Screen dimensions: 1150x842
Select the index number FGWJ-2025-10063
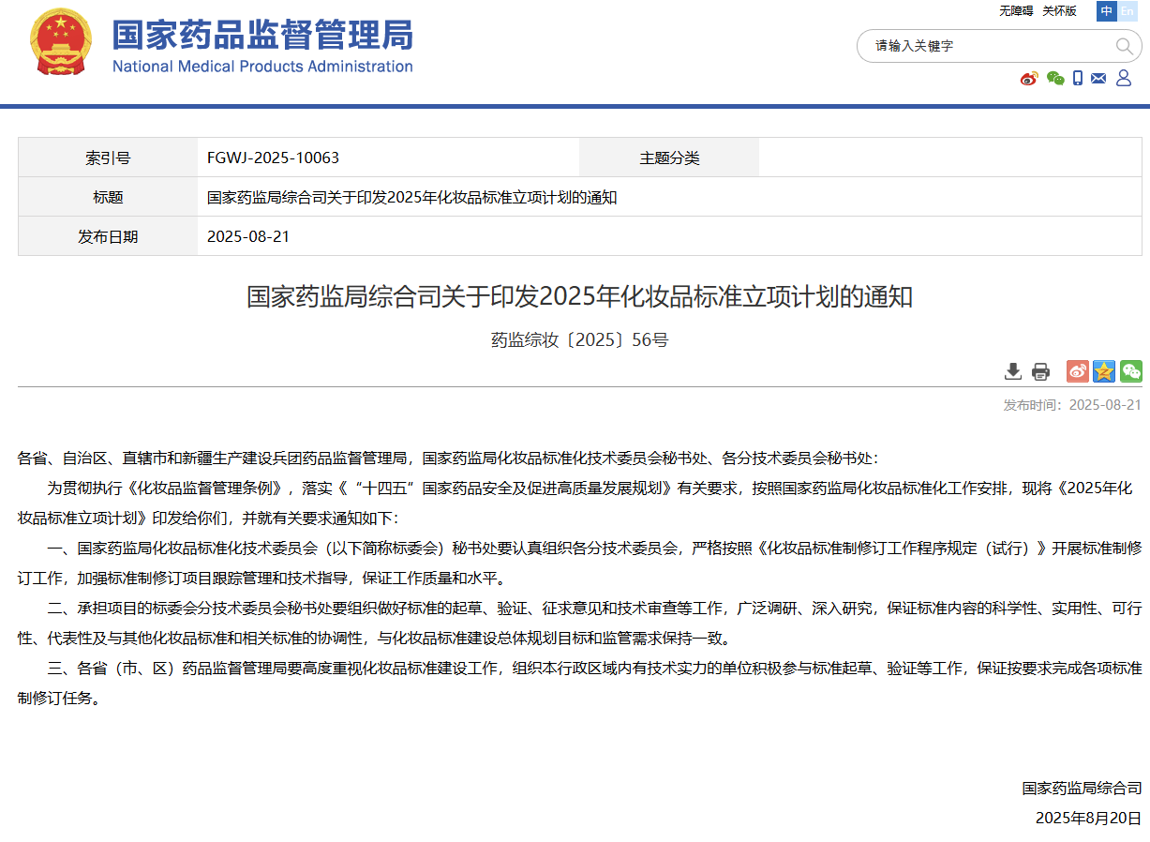(x=273, y=158)
